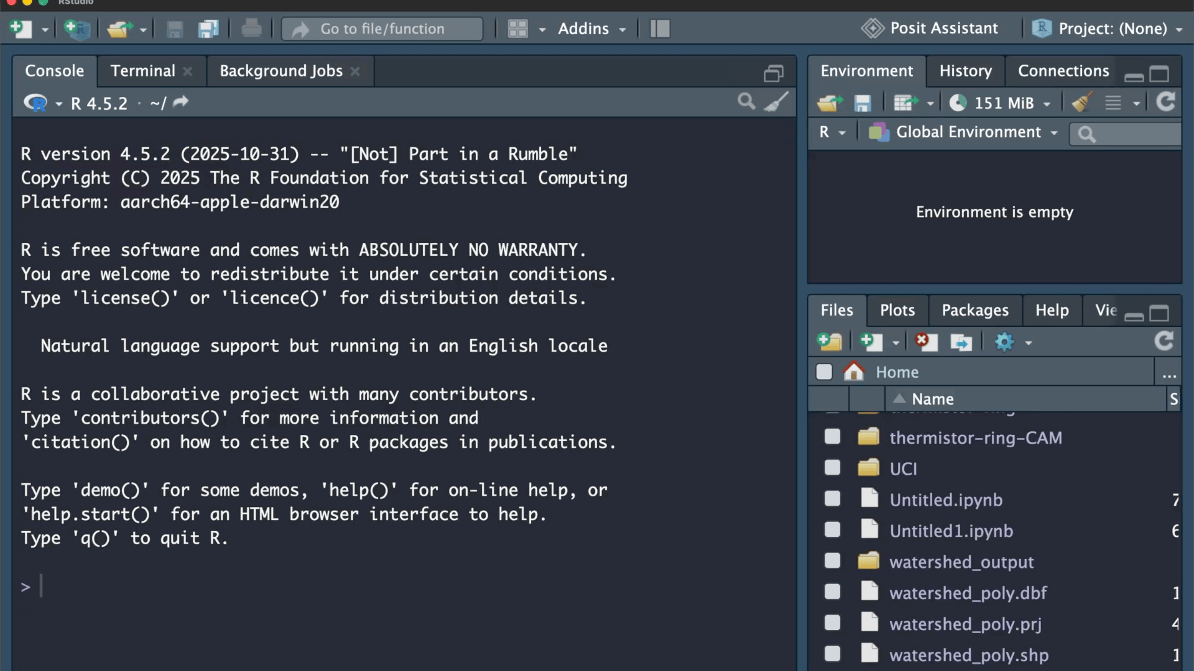Toggle select-all files checkbox
The width and height of the screenshot is (1194, 671).
click(x=824, y=372)
